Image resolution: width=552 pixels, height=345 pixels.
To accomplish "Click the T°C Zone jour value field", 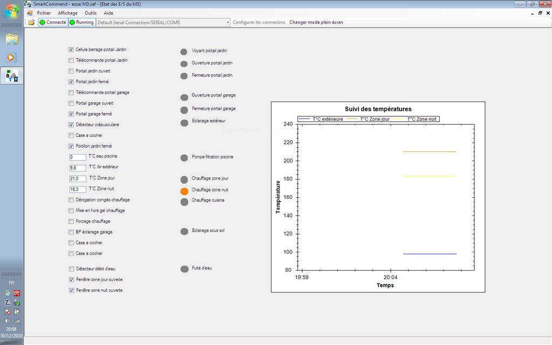I will pyautogui.click(x=78, y=178).
